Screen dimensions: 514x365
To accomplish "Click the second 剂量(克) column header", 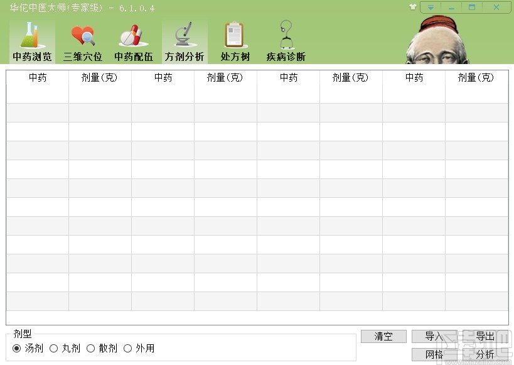I will [x=225, y=77].
